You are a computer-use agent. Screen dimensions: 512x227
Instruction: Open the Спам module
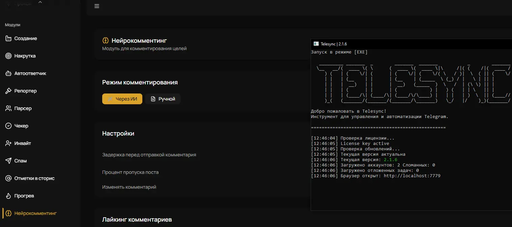(20, 161)
